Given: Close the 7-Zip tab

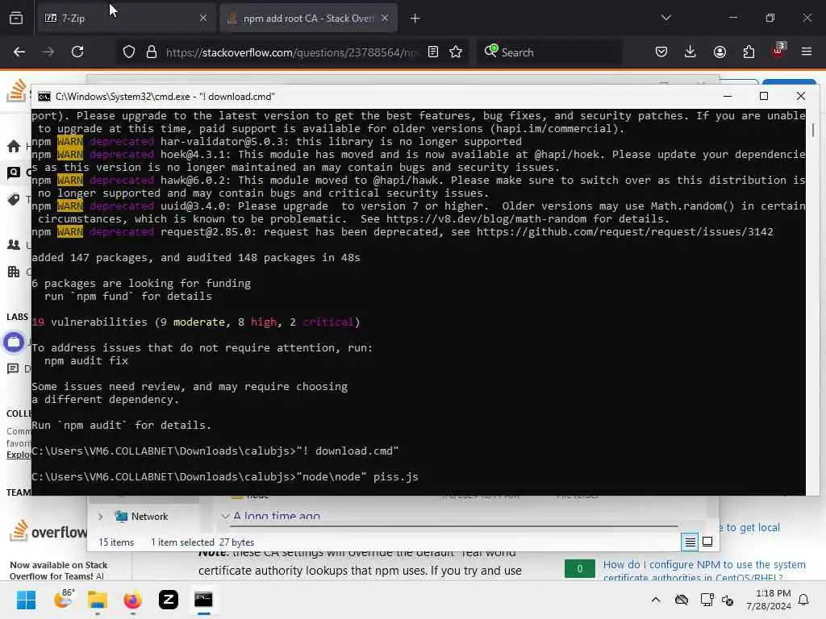Looking at the screenshot, I should click(x=203, y=19).
